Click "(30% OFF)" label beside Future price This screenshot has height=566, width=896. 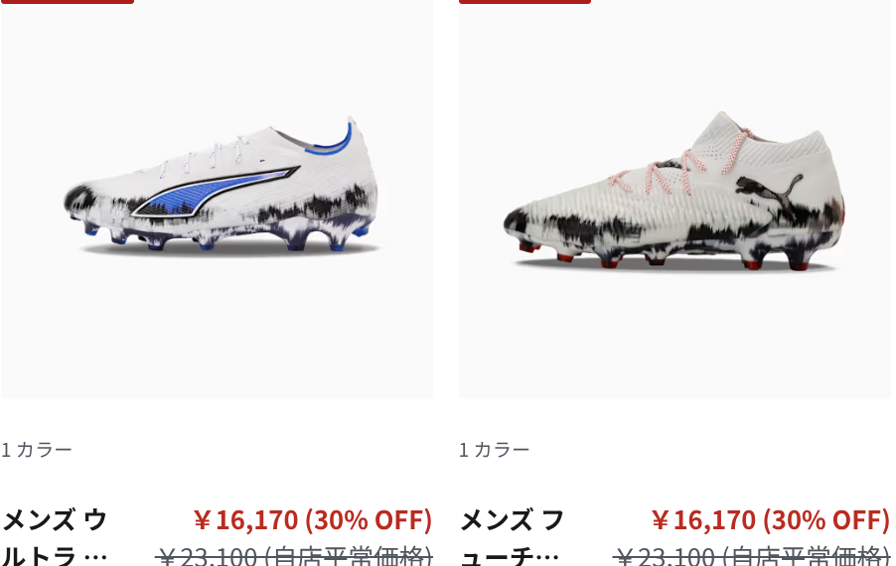point(826,519)
